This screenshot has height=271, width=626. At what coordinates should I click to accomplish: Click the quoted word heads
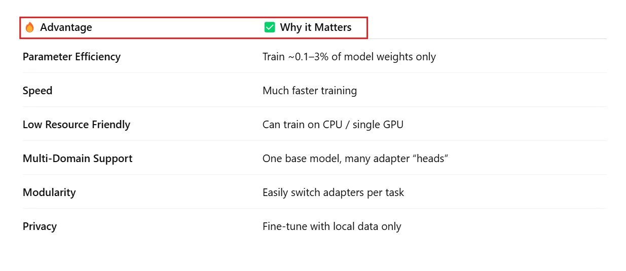(x=430, y=159)
